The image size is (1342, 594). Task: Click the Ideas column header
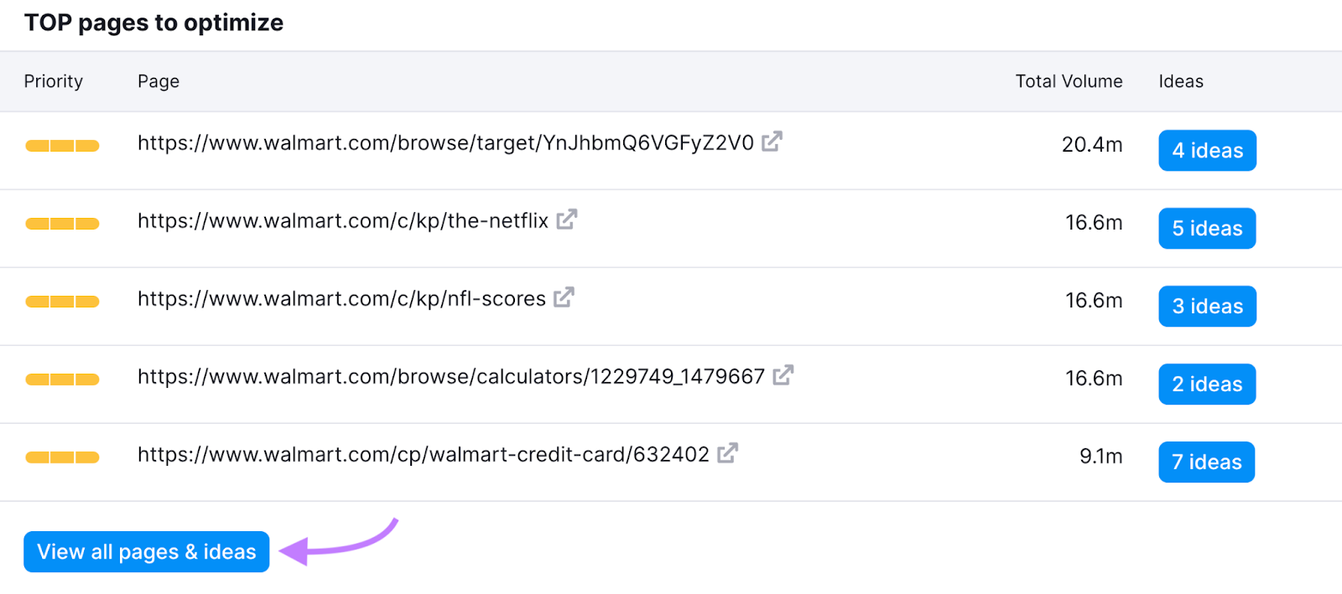1181,81
